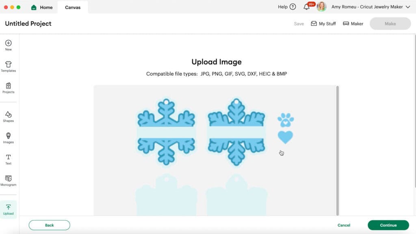Switch to the Home tab
This screenshot has width=416, height=234.
tap(42, 7)
